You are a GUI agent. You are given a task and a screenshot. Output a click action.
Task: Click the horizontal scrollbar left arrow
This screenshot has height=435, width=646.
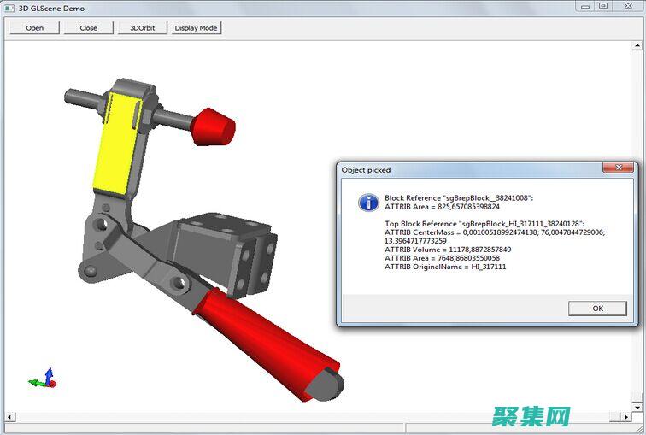point(9,418)
